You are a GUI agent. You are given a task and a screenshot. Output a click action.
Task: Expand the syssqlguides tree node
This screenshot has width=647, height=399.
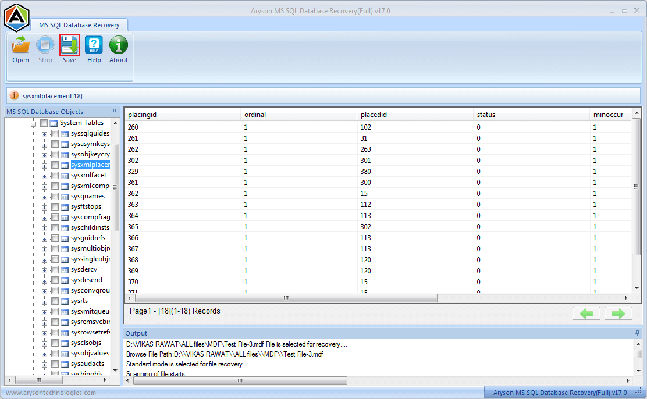pyautogui.click(x=45, y=133)
